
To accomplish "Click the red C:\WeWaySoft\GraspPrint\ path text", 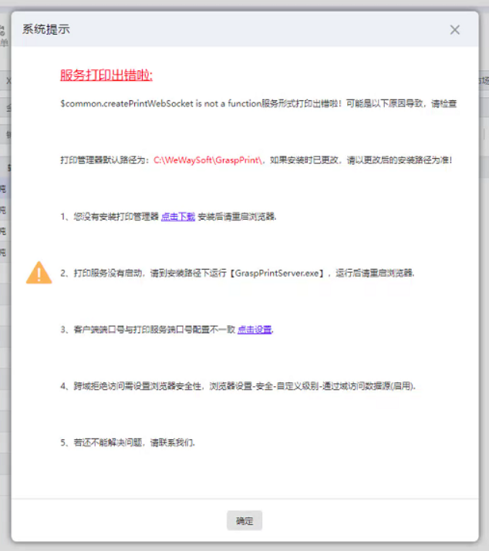I will pyautogui.click(x=208, y=160).
